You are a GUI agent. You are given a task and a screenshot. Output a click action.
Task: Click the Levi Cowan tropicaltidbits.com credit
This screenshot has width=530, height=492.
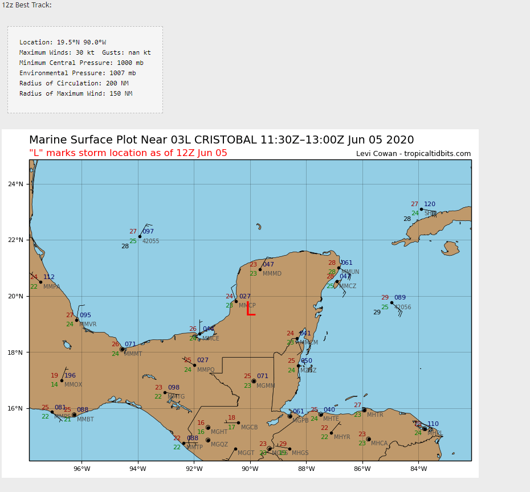[x=413, y=154]
